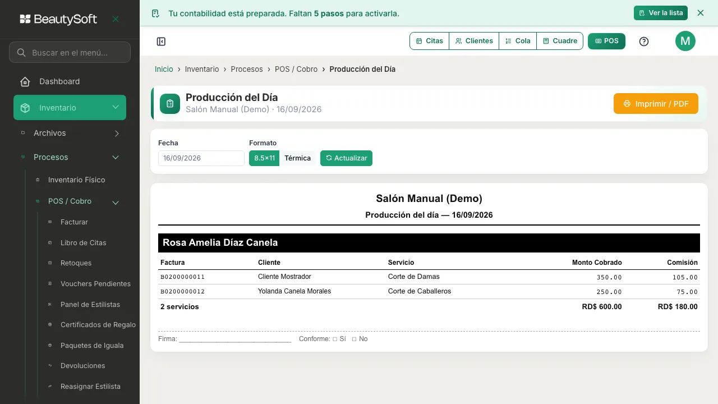Viewport: 718px width, 404px height.
Task: Open the help question mark icon
Action: point(644,41)
